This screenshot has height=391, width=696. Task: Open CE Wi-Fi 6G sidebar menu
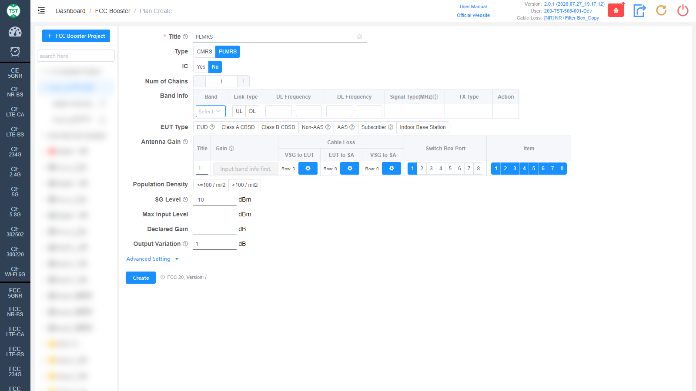15,272
